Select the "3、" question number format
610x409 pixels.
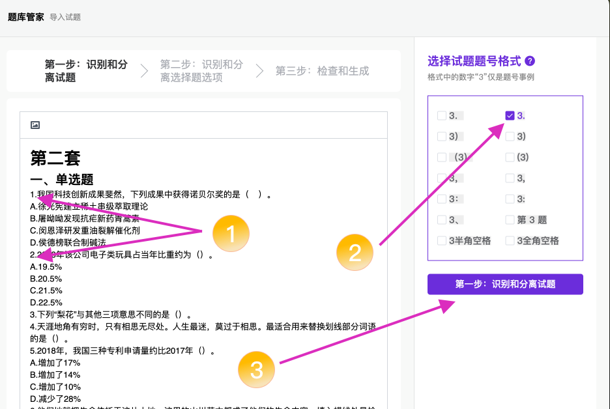(442, 219)
